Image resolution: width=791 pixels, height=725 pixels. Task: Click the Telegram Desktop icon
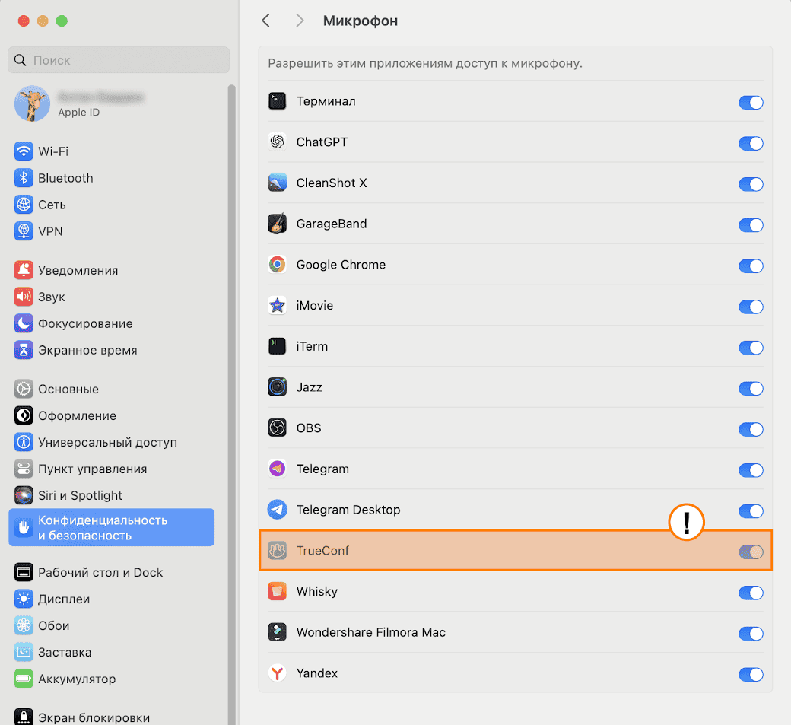coord(277,510)
